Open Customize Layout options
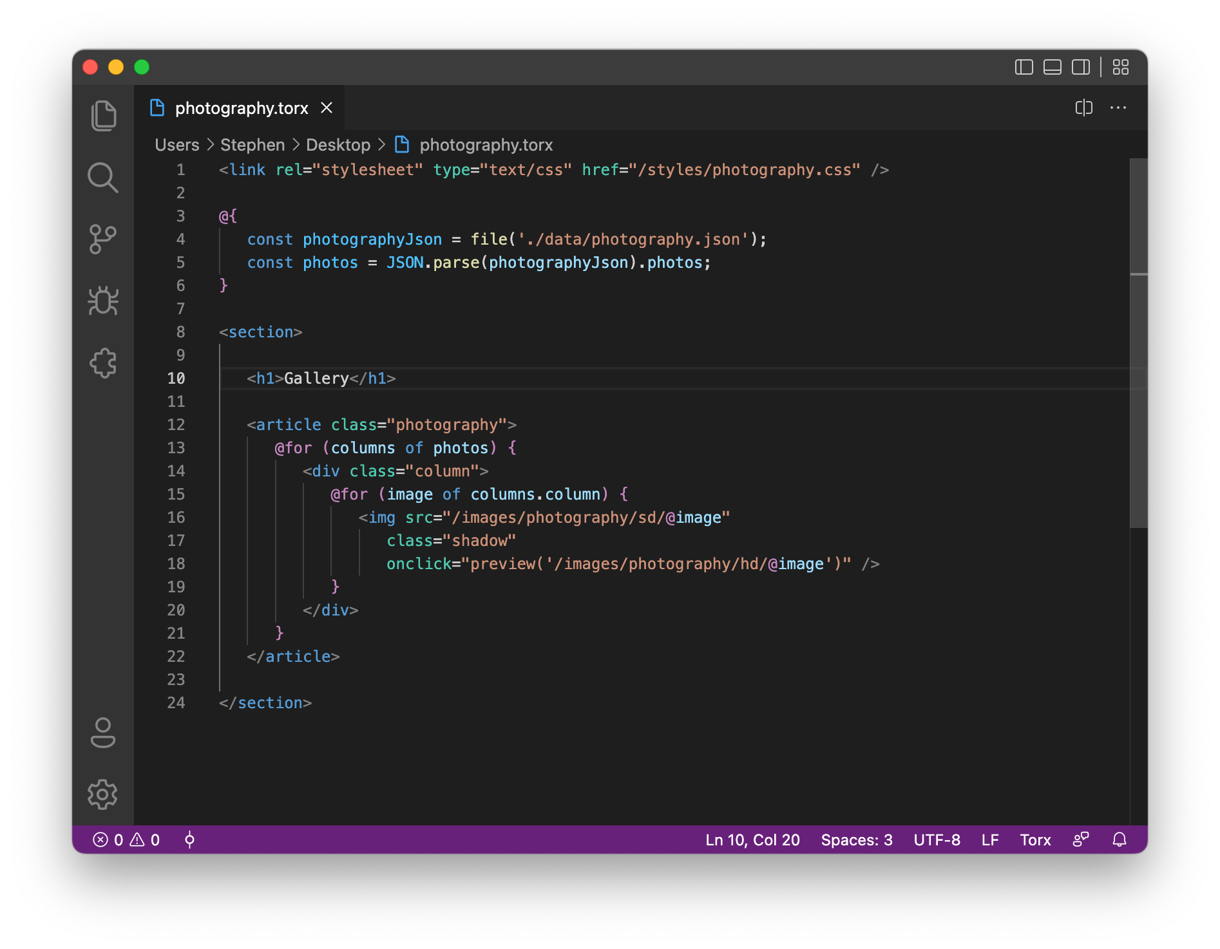This screenshot has height=949, width=1220. (x=1121, y=67)
